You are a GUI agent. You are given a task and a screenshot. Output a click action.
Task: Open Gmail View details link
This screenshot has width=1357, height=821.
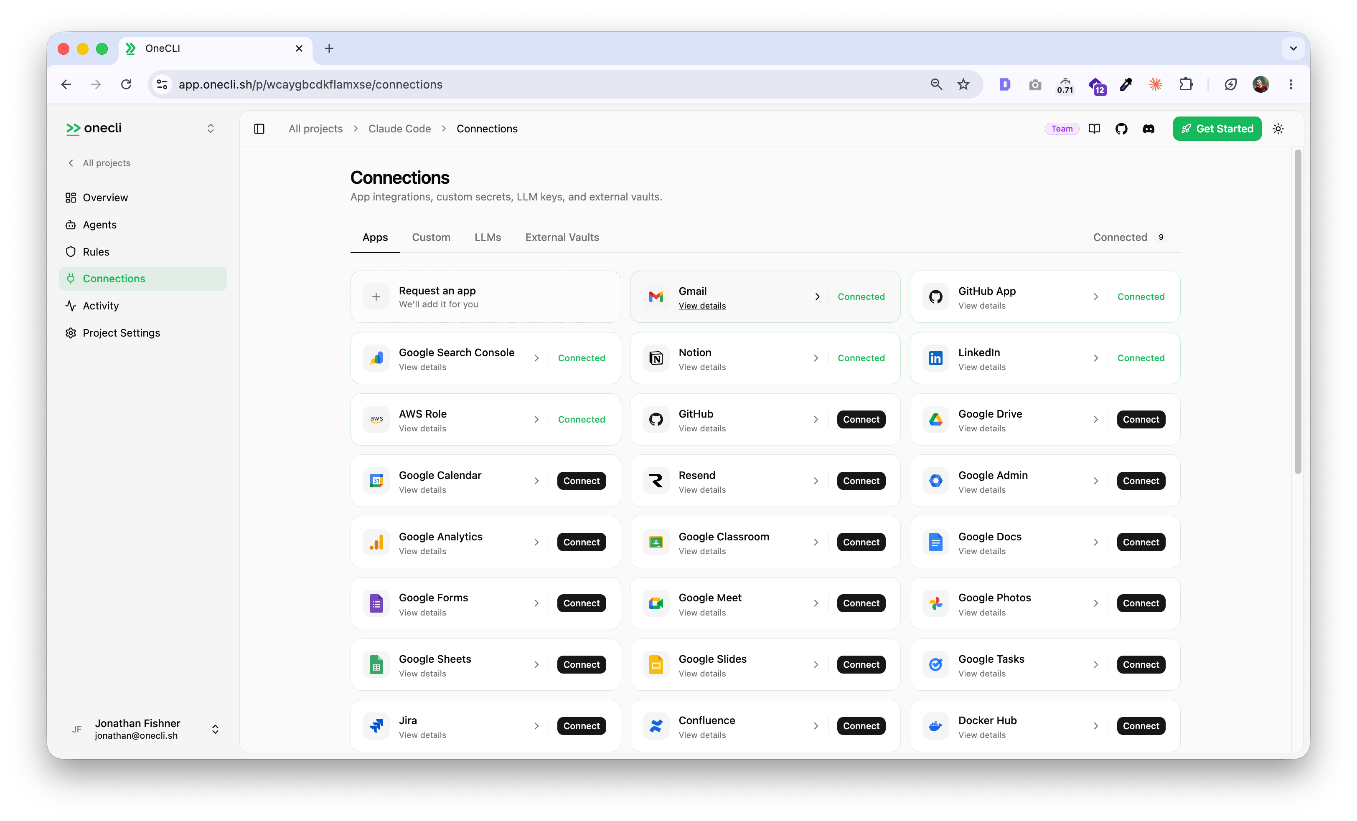coord(702,306)
